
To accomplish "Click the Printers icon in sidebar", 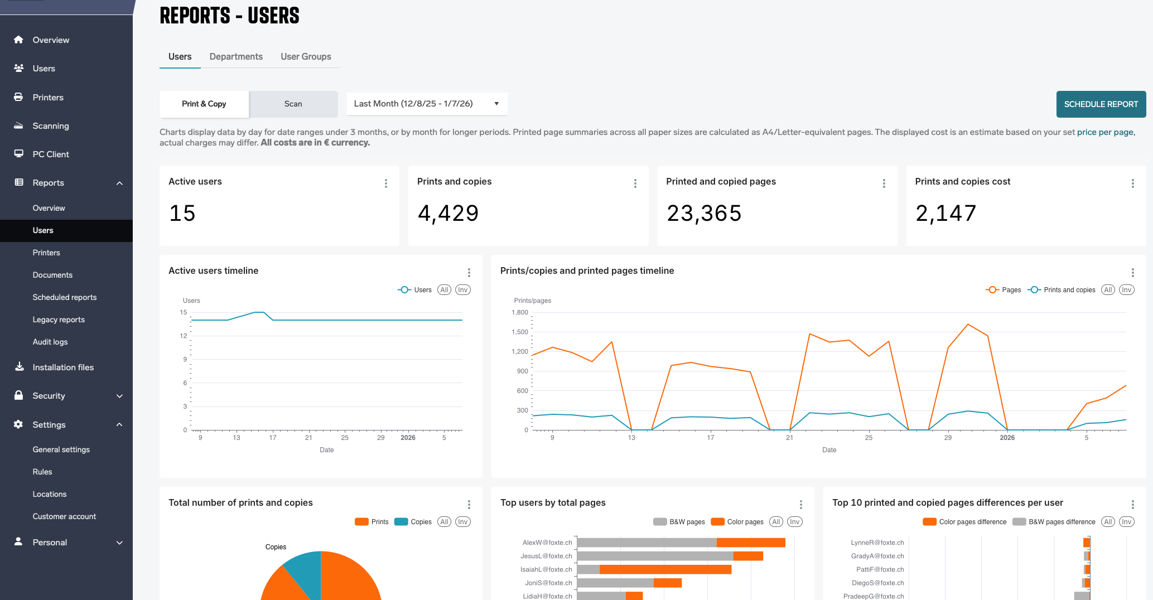I will coord(18,97).
